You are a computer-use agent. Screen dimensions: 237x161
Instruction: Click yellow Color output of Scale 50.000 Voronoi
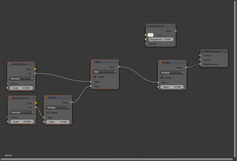(36, 103)
